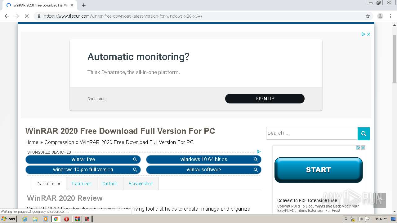Launch Opera from the taskbar
The width and height of the screenshot is (397, 223).
(66, 219)
